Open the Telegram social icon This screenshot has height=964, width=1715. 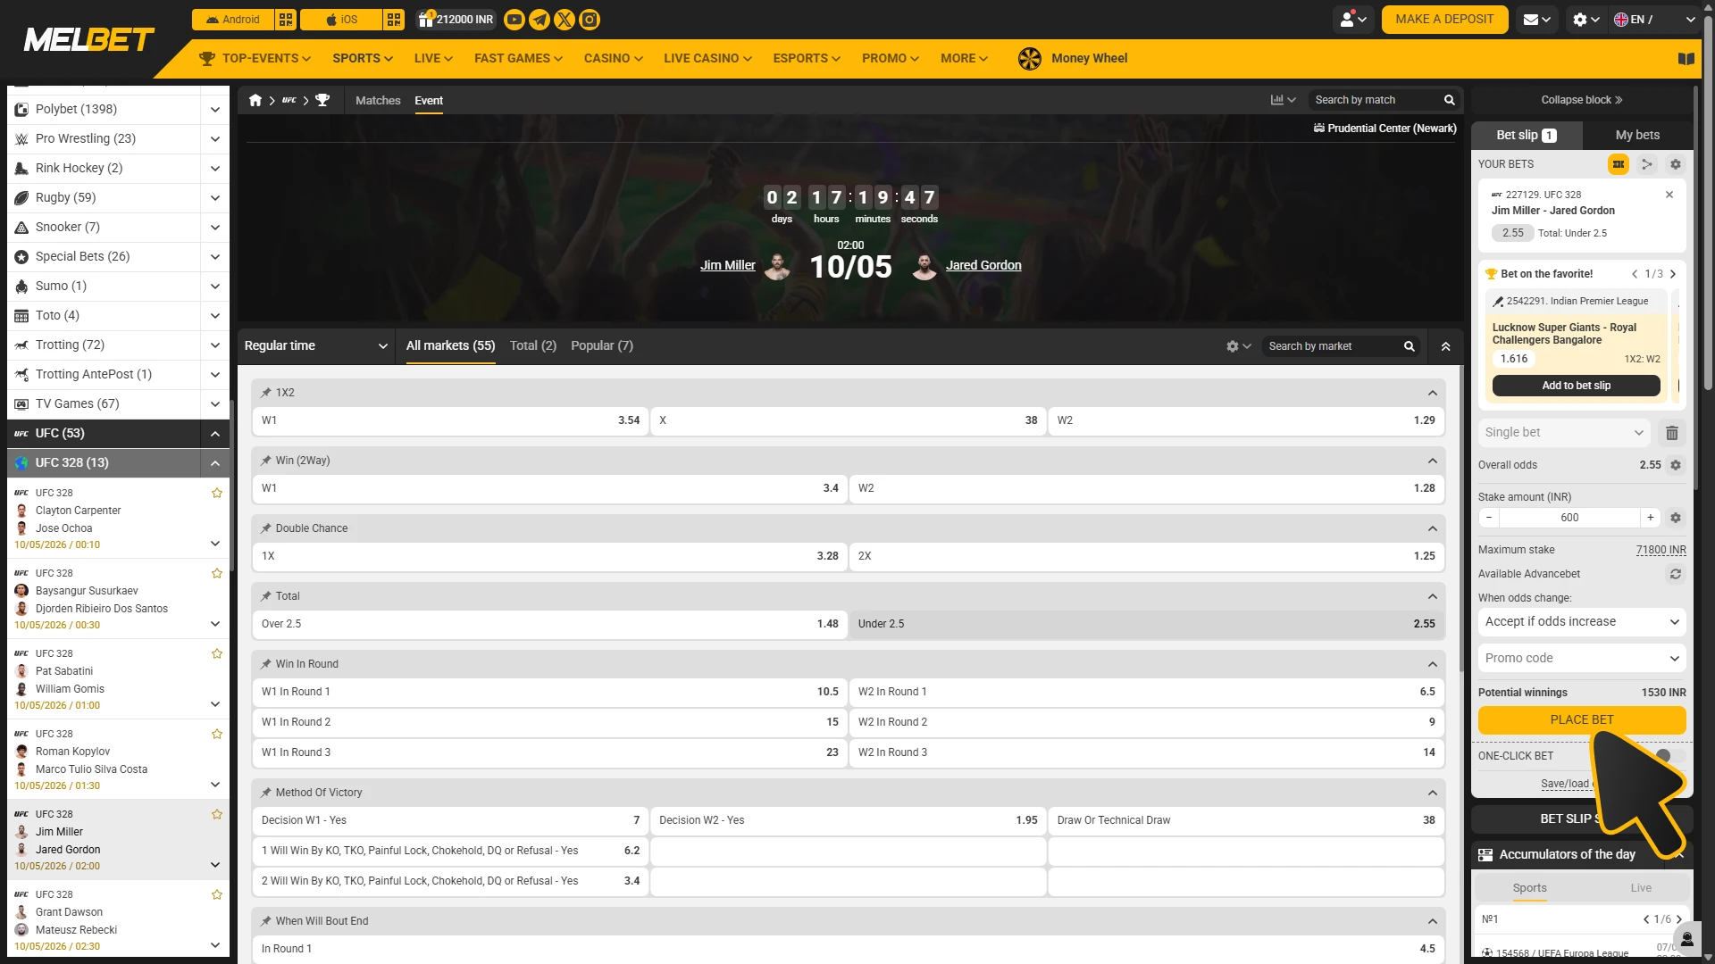[x=540, y=20]
